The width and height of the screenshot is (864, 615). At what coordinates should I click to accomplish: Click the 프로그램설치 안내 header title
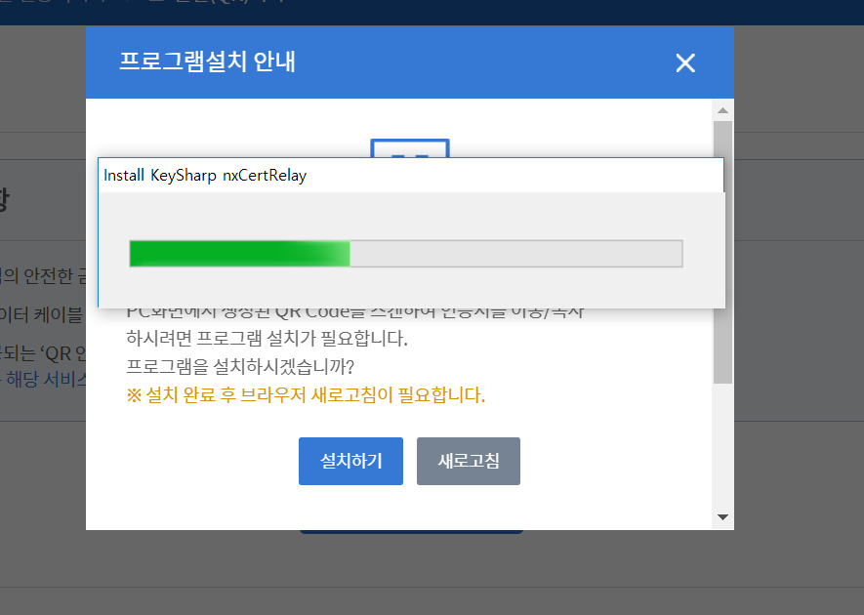tap(207, 61)
